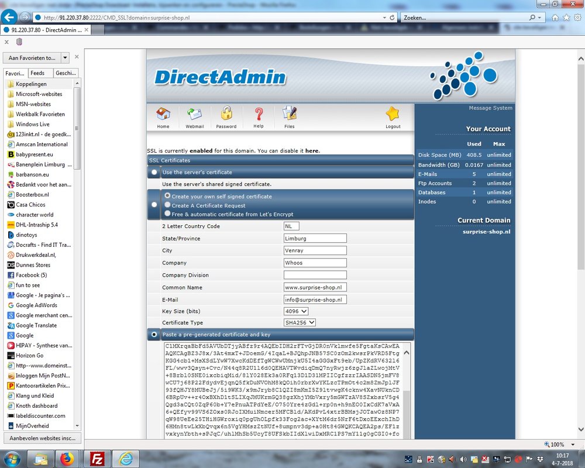Open the Password padlock icon
The height and width of the screenshot is (468, 585).
tap(226, 113)
